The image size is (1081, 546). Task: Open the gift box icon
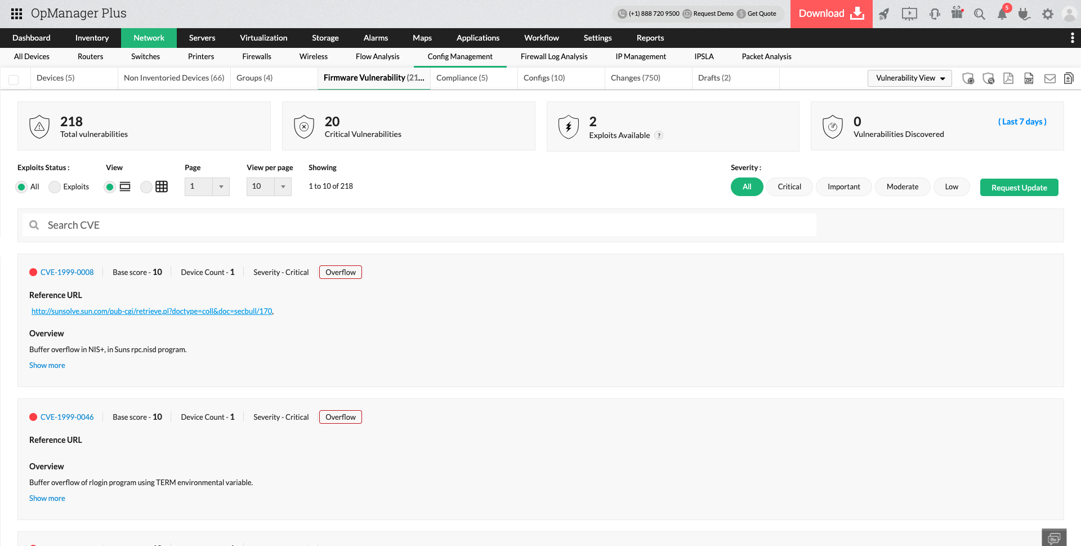click(x=957, y=12)
